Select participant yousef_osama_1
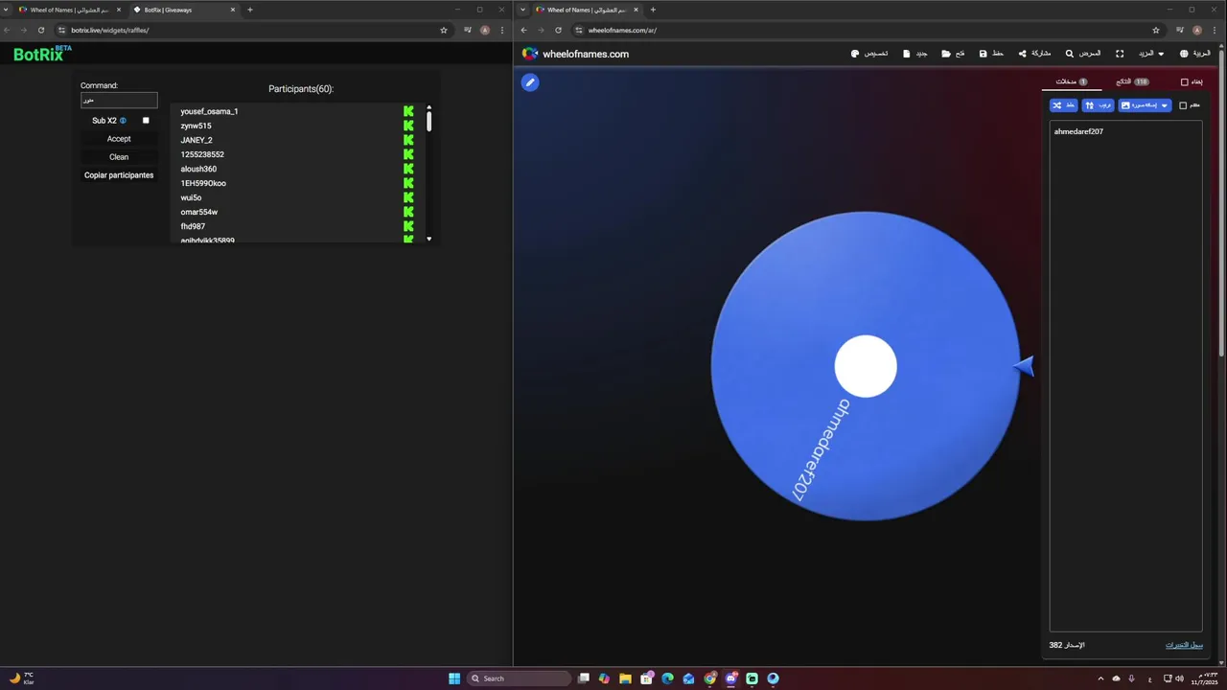The image size is (1227, 690). [x=209, y=111]
